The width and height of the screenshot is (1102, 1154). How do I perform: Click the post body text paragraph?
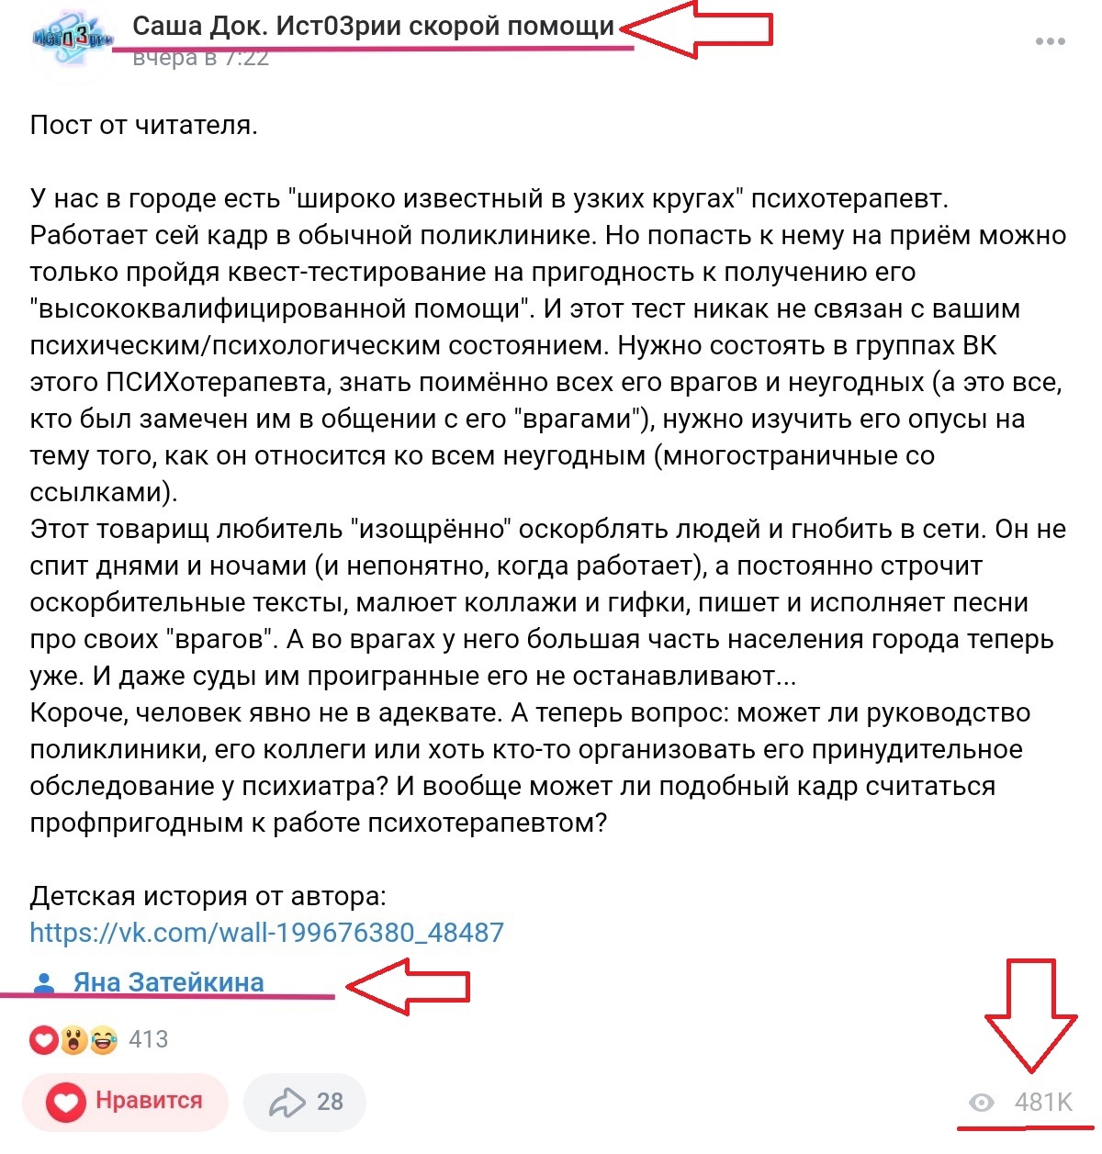coord(548,510)
